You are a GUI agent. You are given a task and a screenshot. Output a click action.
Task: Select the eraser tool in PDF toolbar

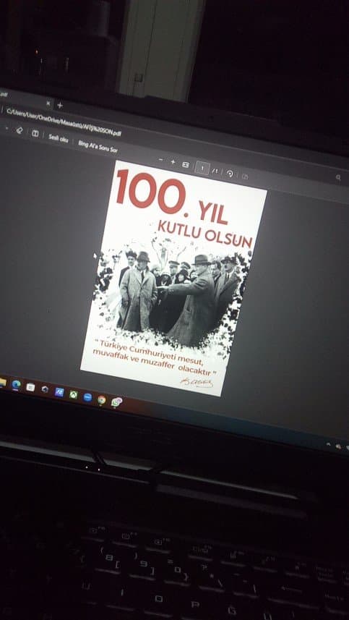pos(19,130)
